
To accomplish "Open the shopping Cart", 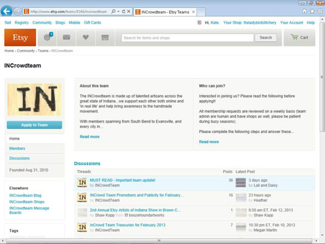I will pyautogui.click(x=299, y=38).
